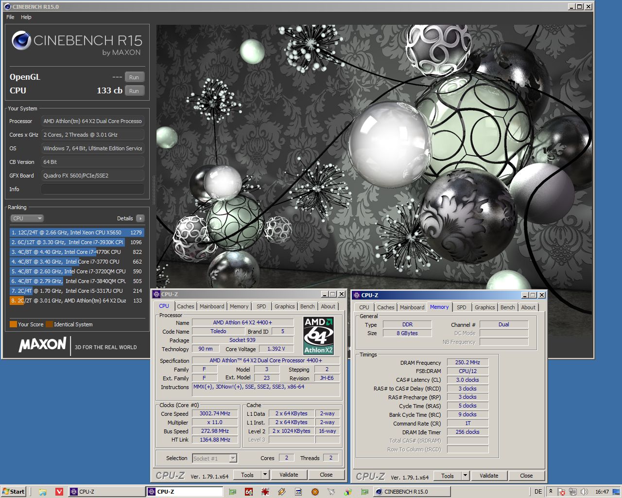
Task: Click the orange Your Score legend swatch
Action: 13,324
